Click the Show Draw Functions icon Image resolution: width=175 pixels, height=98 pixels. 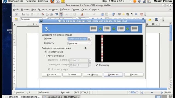coord(114,14)
